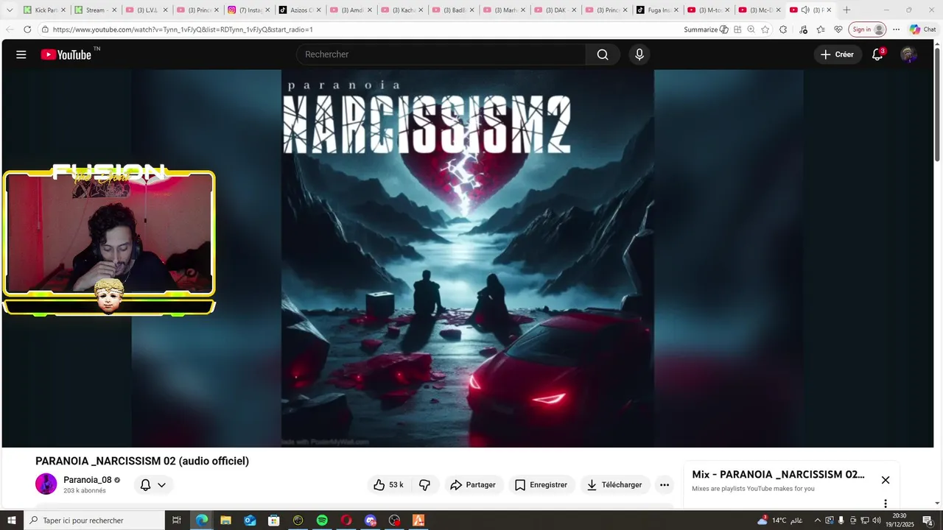
Task: Click the search magnifier button
Action: coord(603,54)
